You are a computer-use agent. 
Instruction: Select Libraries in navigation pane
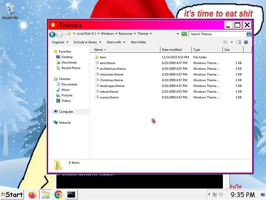pos(62,79)
